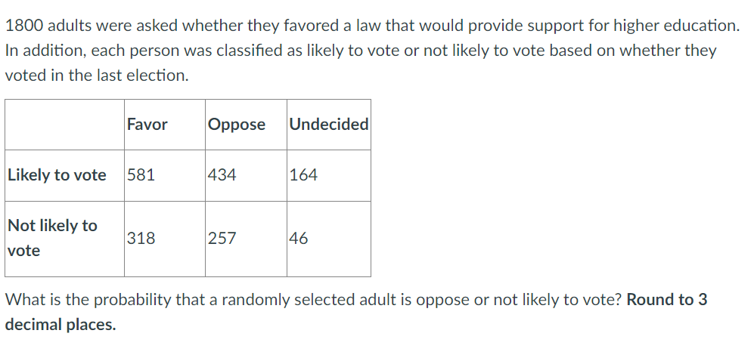Click the empty top-left table cell
The image size is (754, 358).
pyautogui.click(x=64, y=125)
